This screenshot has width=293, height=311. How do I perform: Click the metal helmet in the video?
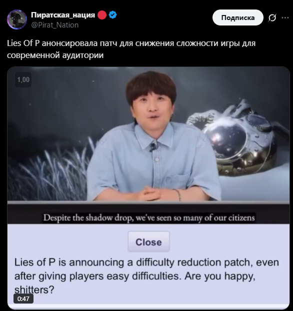point(238,139)
